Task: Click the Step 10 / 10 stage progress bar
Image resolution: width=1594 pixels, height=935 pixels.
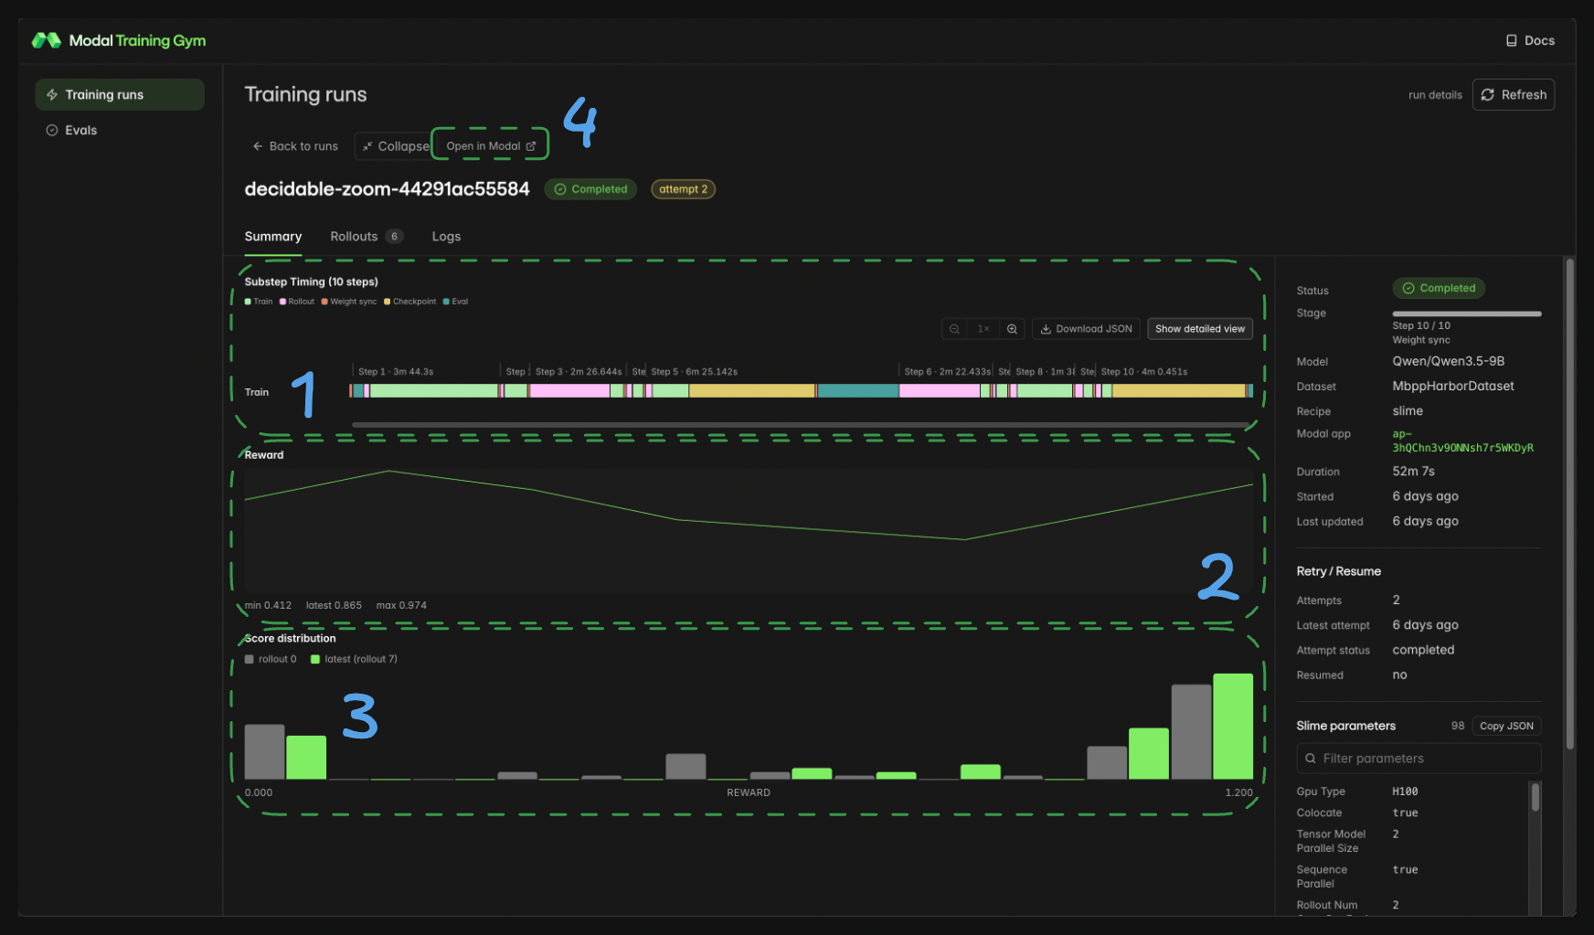Action: (1467, 313)
